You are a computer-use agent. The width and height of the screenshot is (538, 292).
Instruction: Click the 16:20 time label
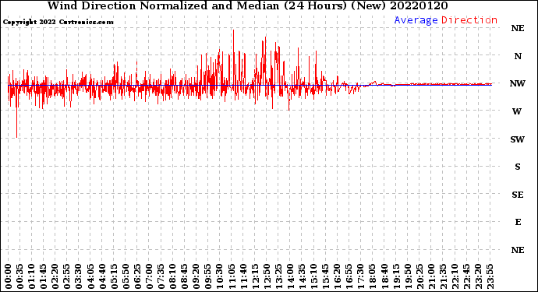338,276
